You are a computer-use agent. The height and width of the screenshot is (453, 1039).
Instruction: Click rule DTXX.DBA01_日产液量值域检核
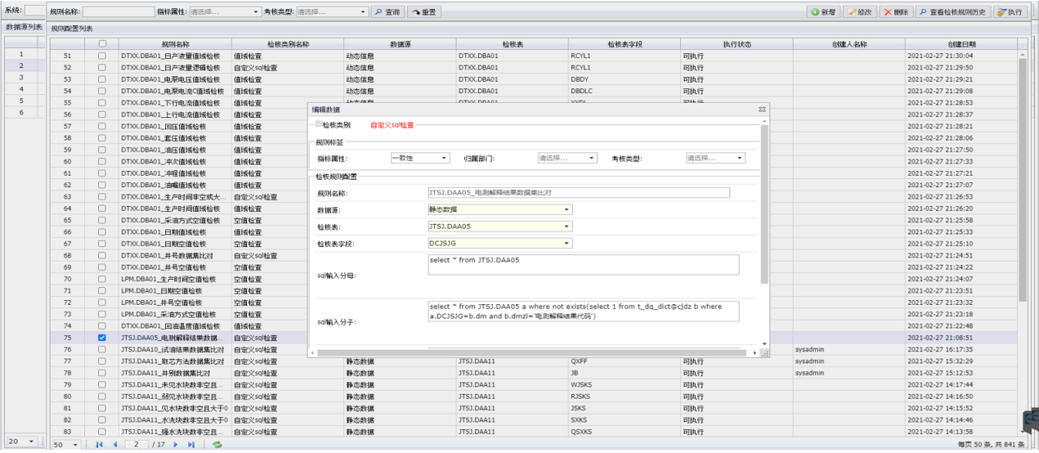click(x=170, y=56)
